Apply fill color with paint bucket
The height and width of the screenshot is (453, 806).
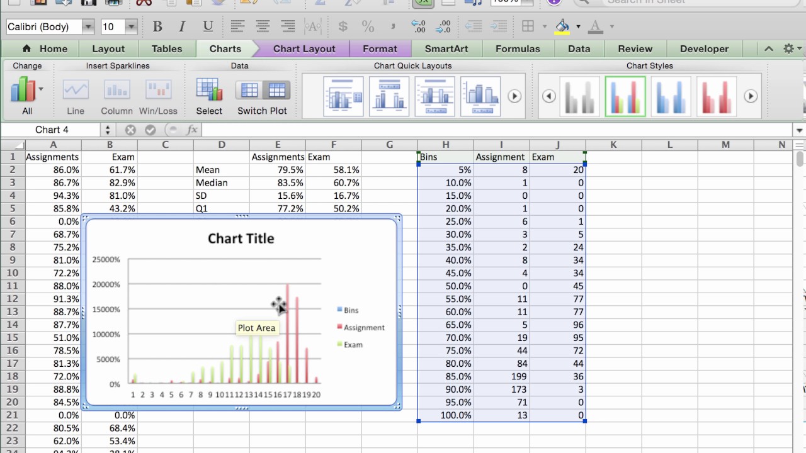[562, 26]
